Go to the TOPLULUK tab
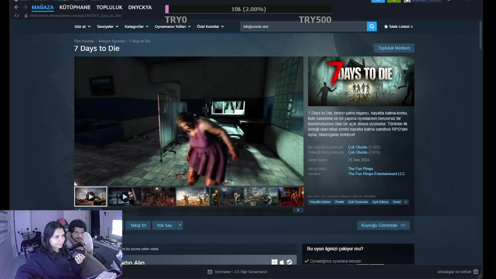 [x=109, y=7]
